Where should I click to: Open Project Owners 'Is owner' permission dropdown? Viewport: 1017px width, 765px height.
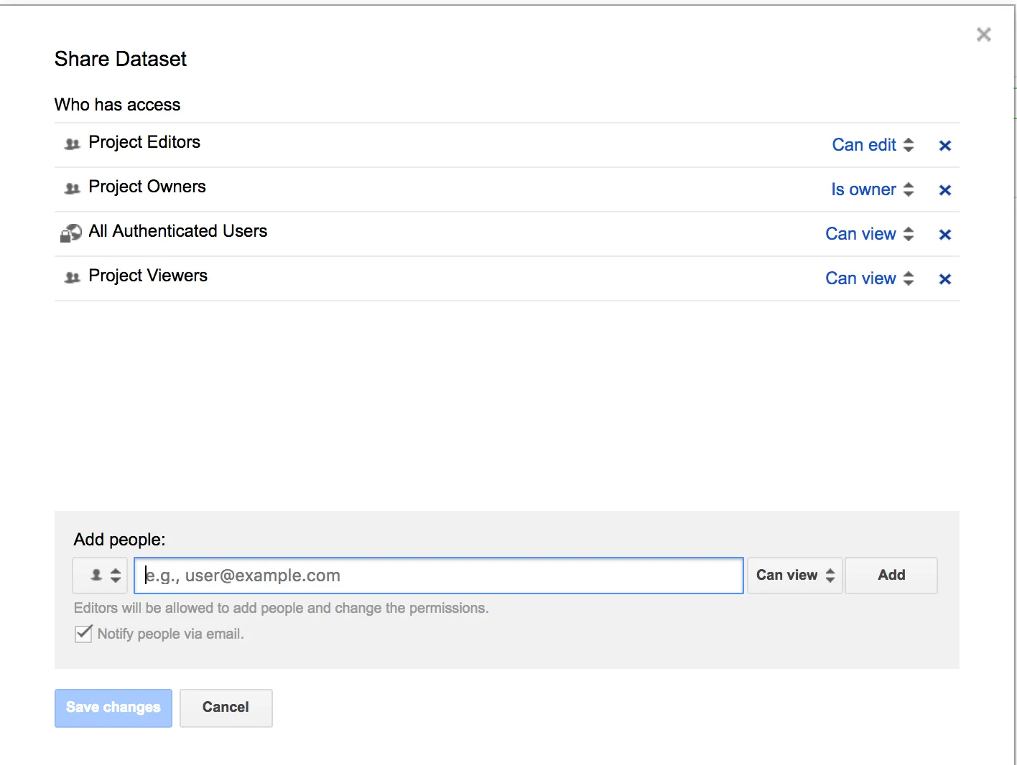[x=872, y=189]
